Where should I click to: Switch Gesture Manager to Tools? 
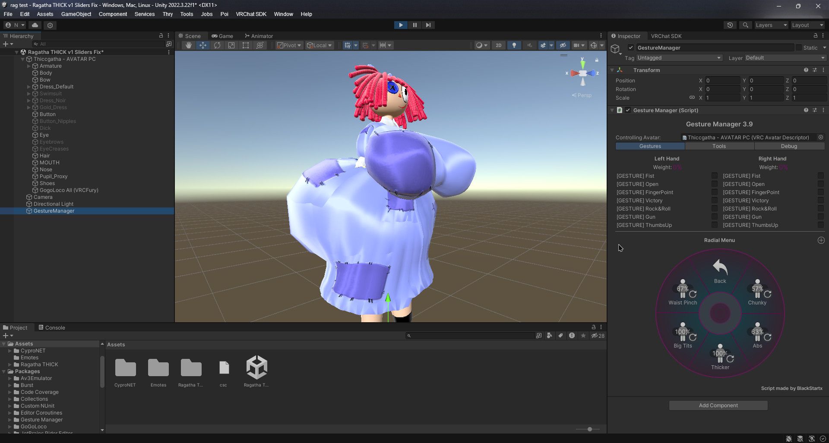click(719, 146)
